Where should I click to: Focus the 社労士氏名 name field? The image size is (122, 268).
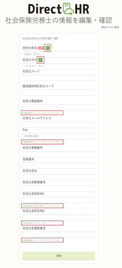59,54
